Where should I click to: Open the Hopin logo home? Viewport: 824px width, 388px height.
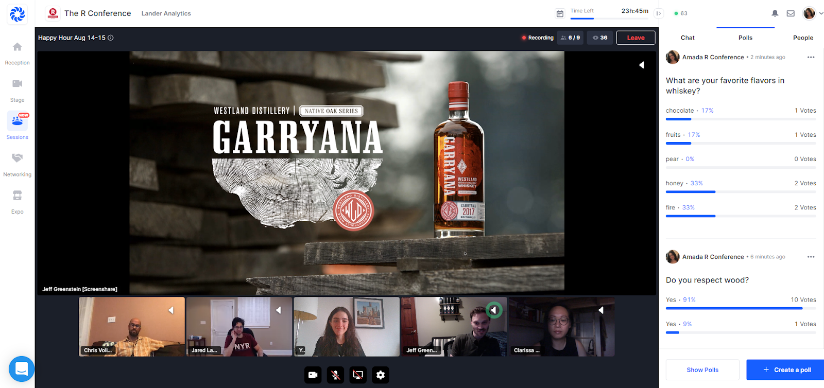(x=18, y=14)
